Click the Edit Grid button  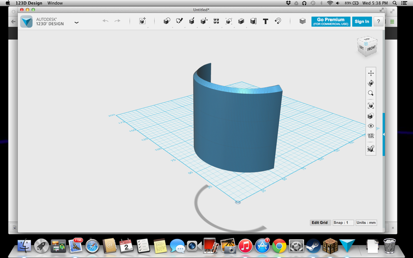[320, 222]
